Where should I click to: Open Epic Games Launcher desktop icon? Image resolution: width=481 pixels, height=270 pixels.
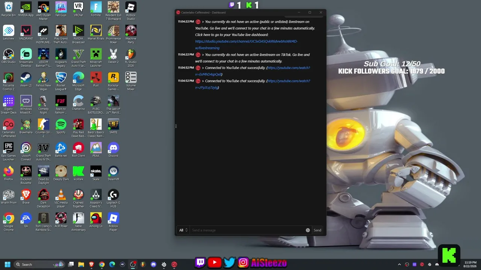8,152
